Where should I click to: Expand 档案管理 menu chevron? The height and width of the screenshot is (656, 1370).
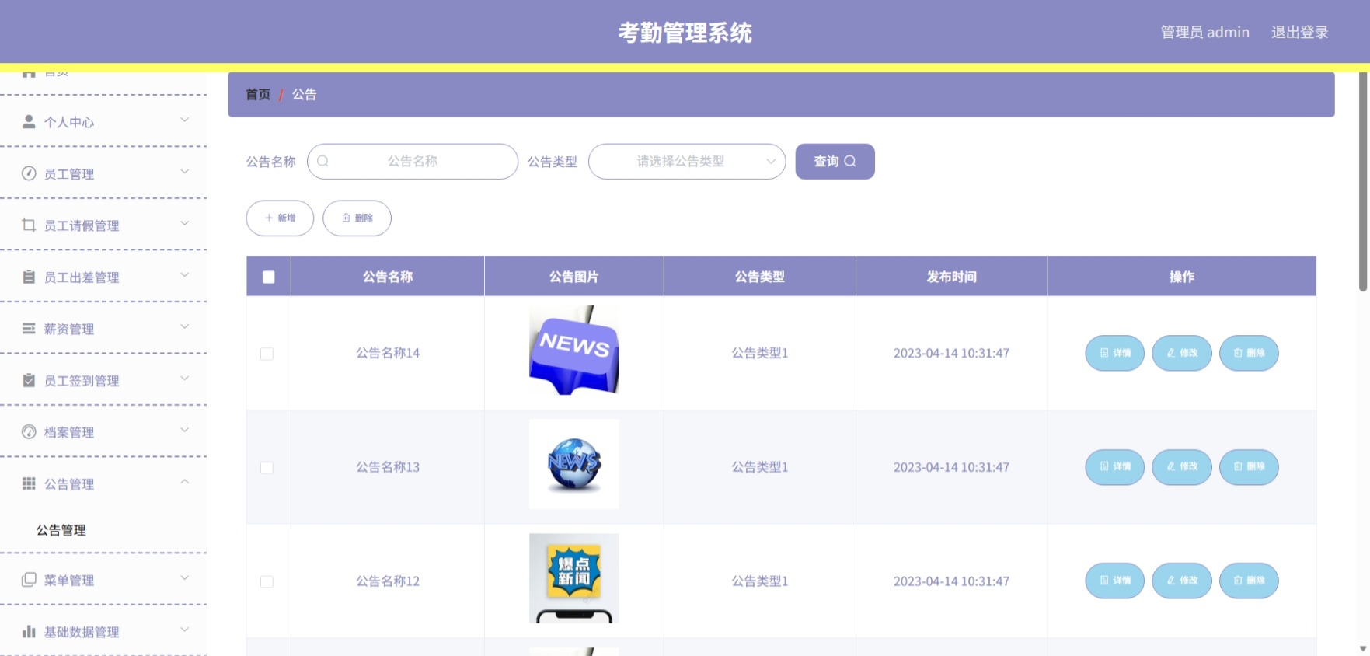point(185,430)
